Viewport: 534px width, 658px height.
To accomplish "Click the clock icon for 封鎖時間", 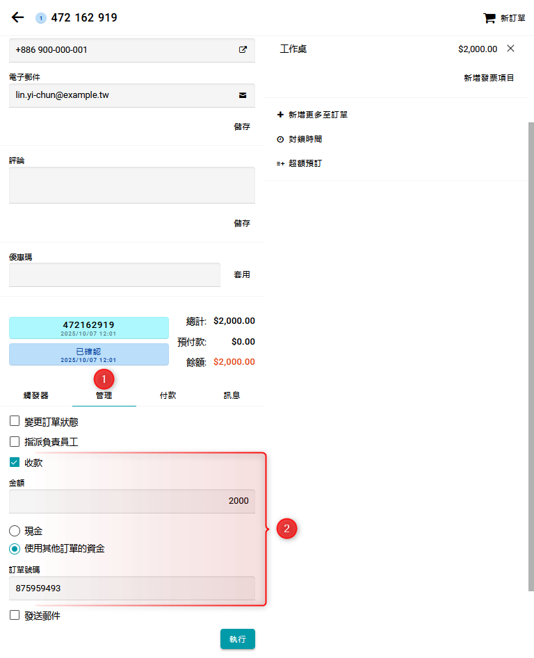I will pos(280,139).
